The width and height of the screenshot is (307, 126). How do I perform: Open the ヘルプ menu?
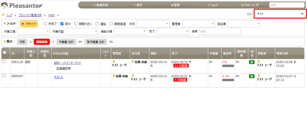[x=213, y=5]
